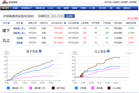Click the 32.52亿元 inflow value

click(59, 38)
